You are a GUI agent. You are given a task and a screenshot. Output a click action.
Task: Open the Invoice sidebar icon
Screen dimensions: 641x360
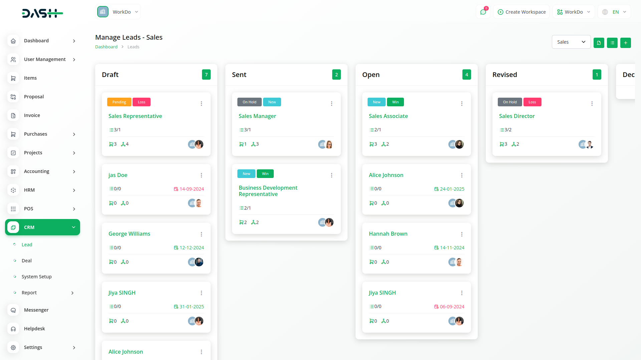pyautogui.click(x=13, y=115)
